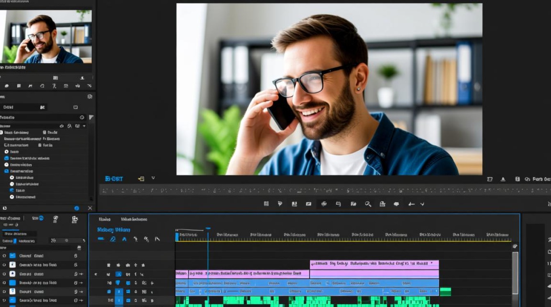Click the magnifier icon in monitor transport bar

(x=368, y=204)
